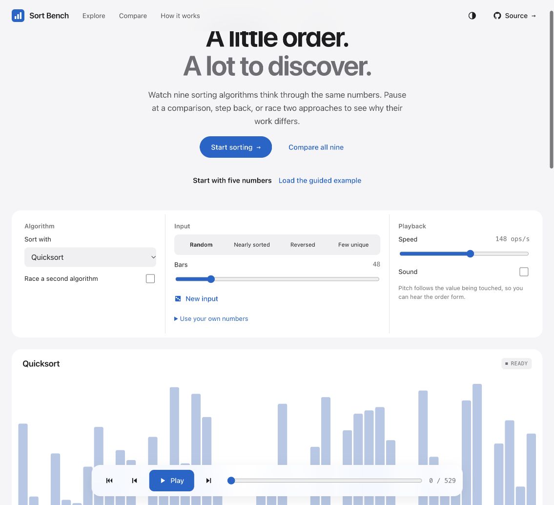554x505 pixels.
Task: Open the Explore nav item
Action: (x=94, y=16)
